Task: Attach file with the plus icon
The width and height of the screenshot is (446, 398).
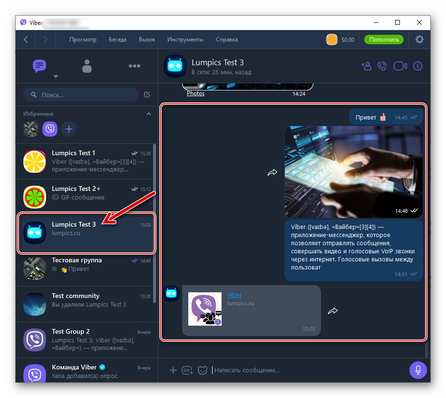Action: pos(173,370)
